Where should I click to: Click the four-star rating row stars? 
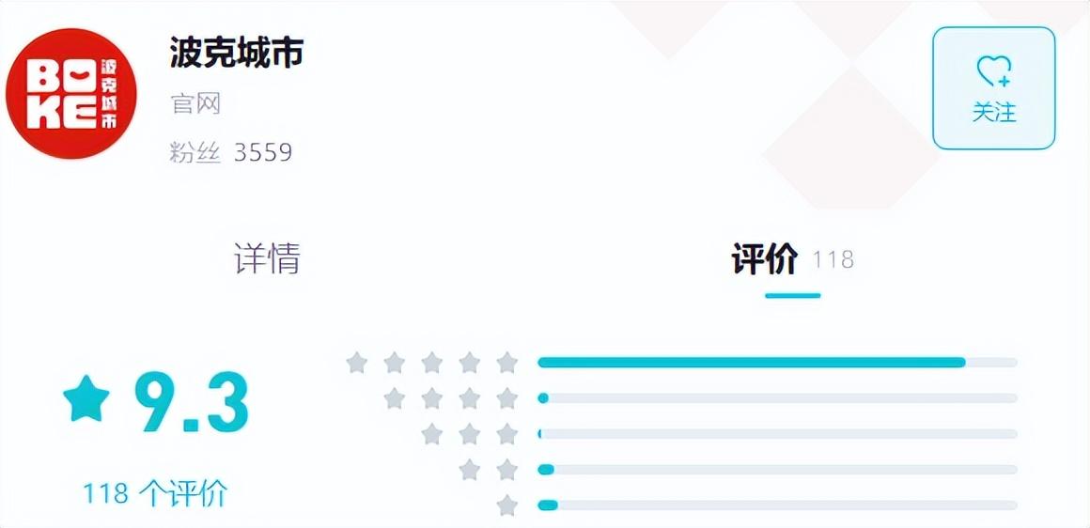pos(451,398)
